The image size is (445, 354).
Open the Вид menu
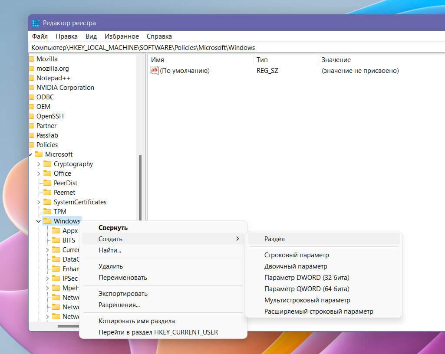(x=91, y=36)
